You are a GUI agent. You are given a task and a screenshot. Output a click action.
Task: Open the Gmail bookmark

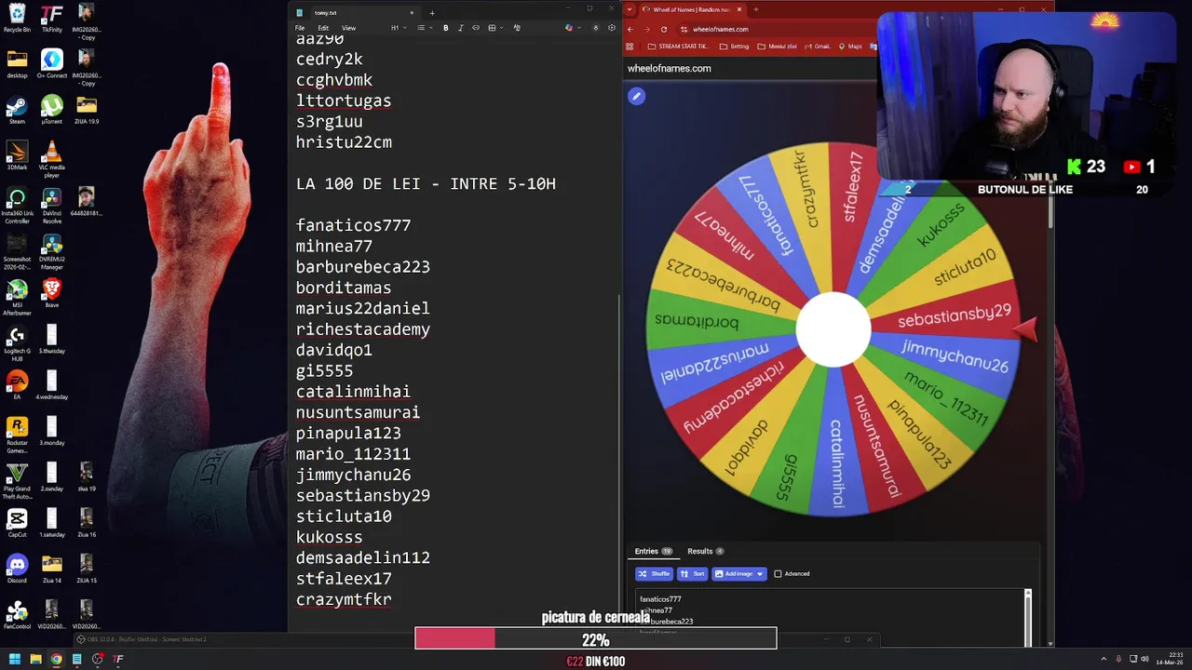coord(818,46)
